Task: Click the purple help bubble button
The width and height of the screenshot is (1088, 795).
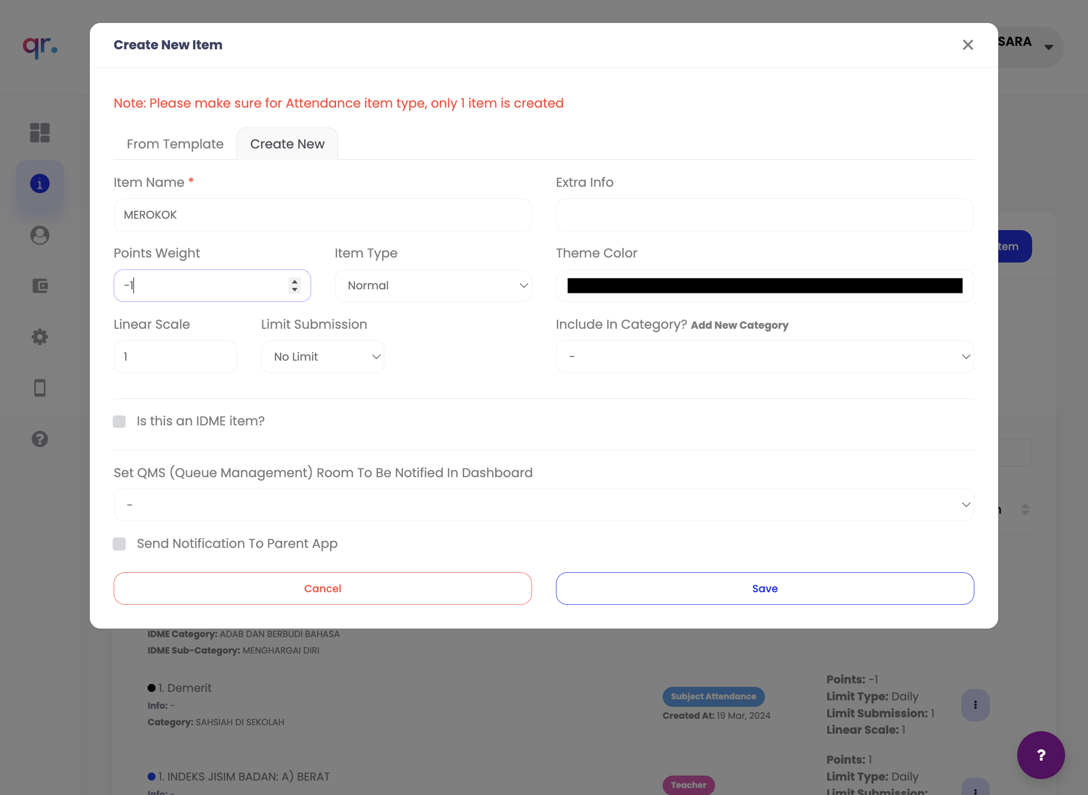Action: pyautogui.click(x=1041, y=755)
